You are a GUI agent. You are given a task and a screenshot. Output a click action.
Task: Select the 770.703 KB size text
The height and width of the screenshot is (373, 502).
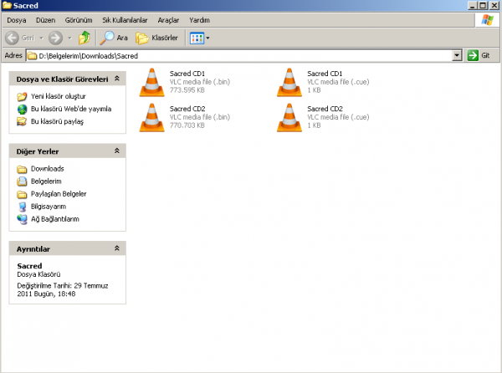pyautogui.click(x=187, y=125)
